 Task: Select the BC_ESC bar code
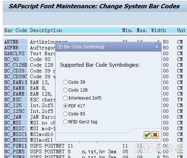pyautogui.click(x=16, y=100)
